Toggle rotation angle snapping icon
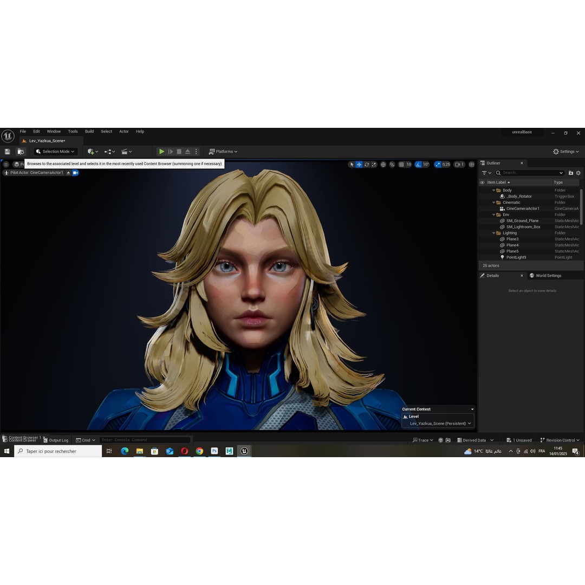 pos(418,165)
